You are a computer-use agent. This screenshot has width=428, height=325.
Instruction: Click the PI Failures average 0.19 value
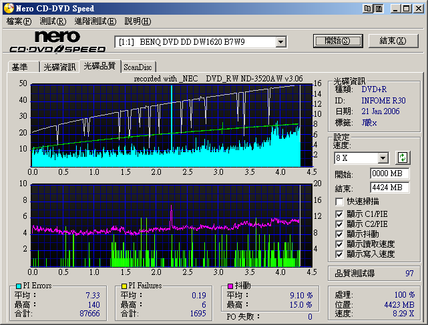pos(199,295)
